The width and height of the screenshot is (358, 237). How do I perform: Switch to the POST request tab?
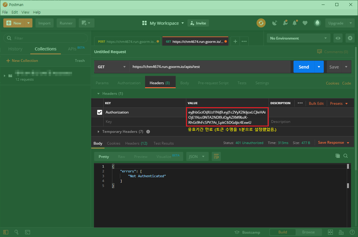click(x=128, y=41)
